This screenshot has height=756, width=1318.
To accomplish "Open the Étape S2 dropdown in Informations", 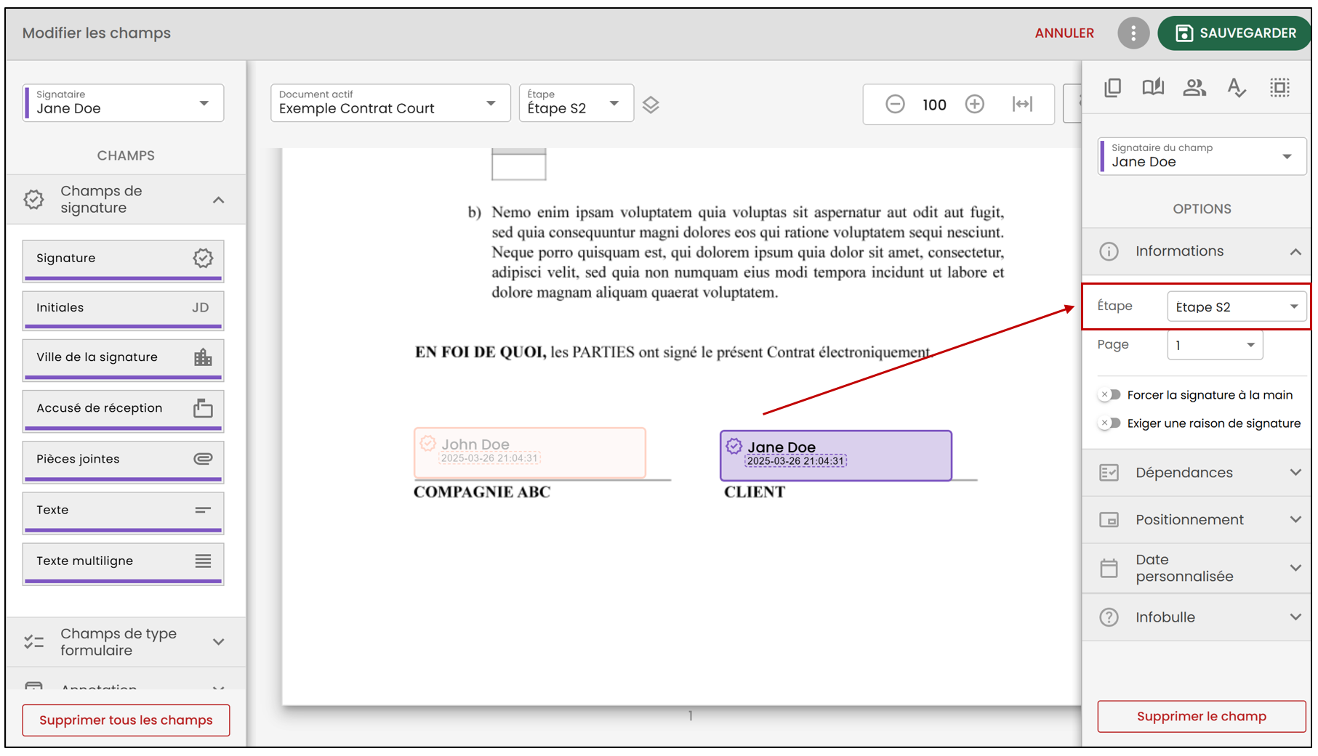I will click(1236, 306).
